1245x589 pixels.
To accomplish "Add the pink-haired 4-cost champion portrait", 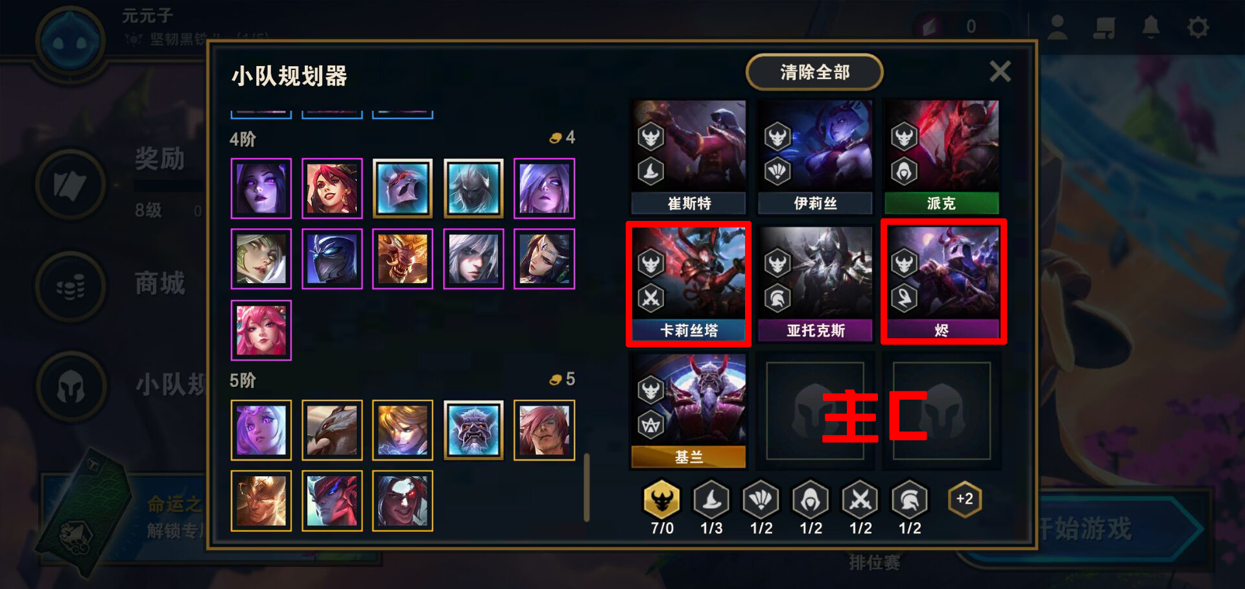I will 261,330.
